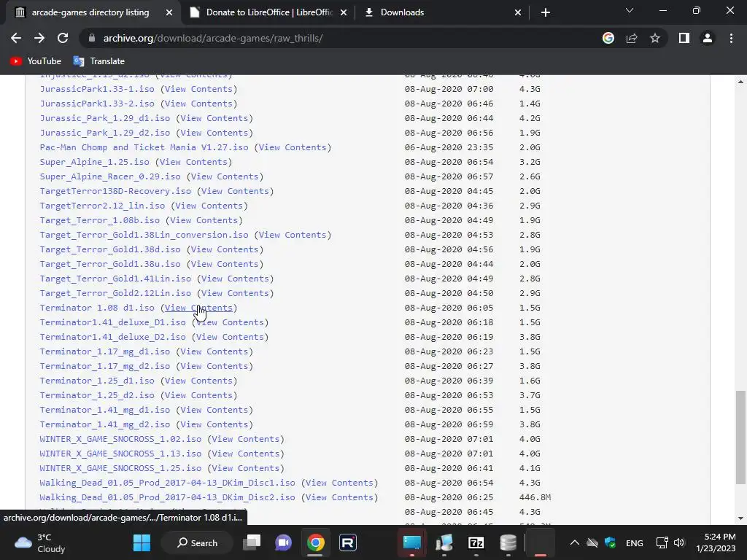
Task: Open the Translate bookmark
Action: [x=99, y=61]
